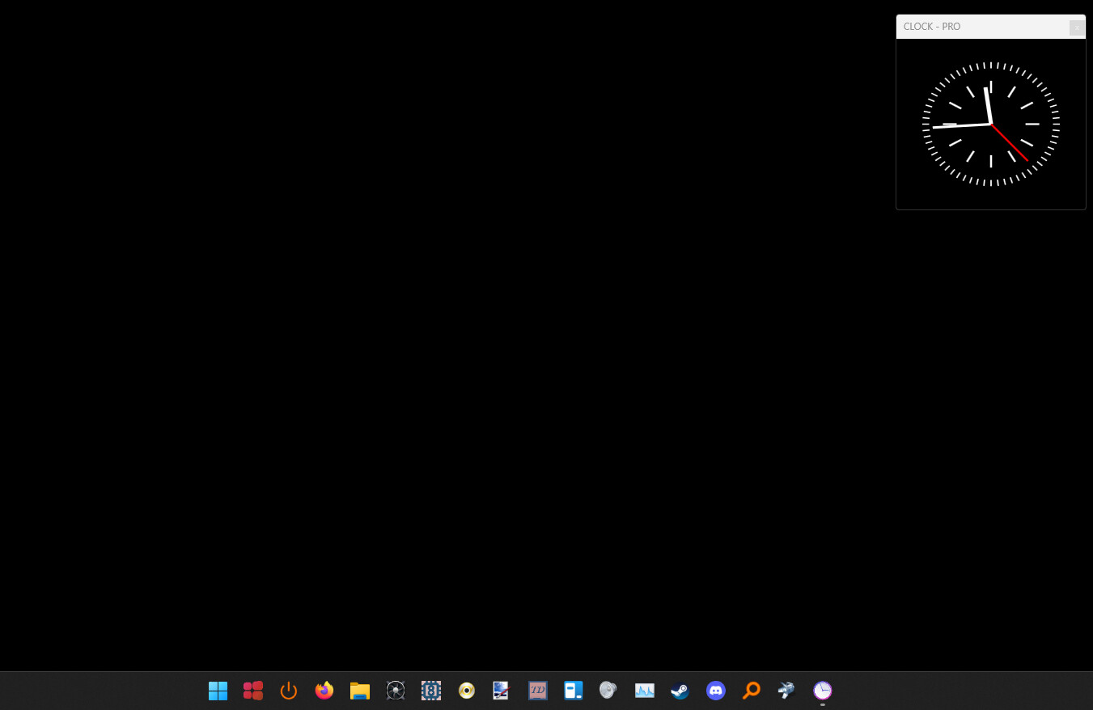Click the analog clock face
The image size is (1093, 710).
(991, 125)
